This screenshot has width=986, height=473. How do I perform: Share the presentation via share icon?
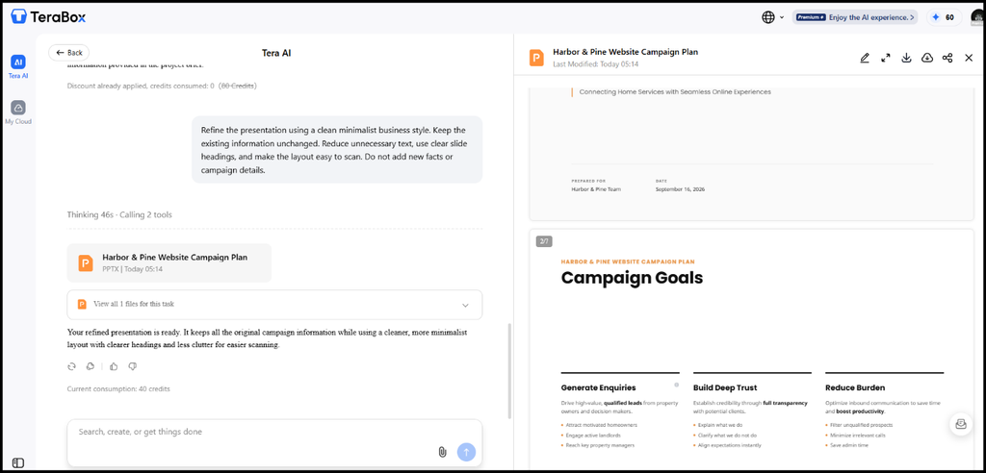coord(947,58)
